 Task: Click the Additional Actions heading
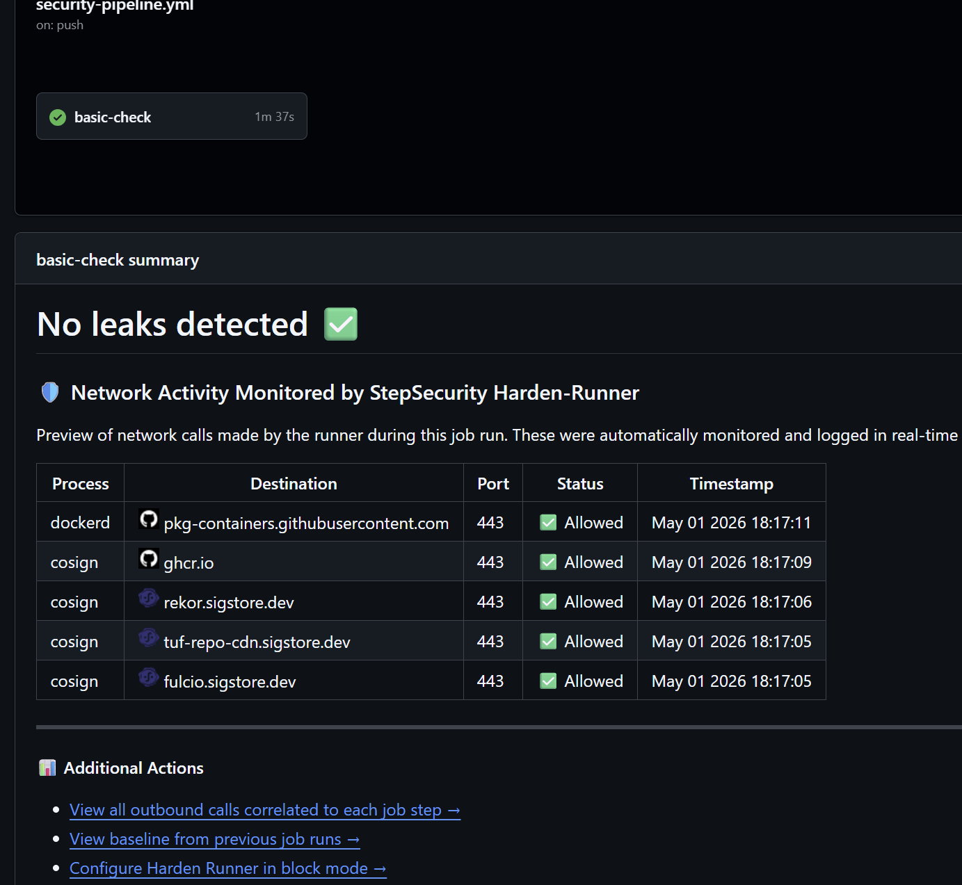click(x=134, y=768)
